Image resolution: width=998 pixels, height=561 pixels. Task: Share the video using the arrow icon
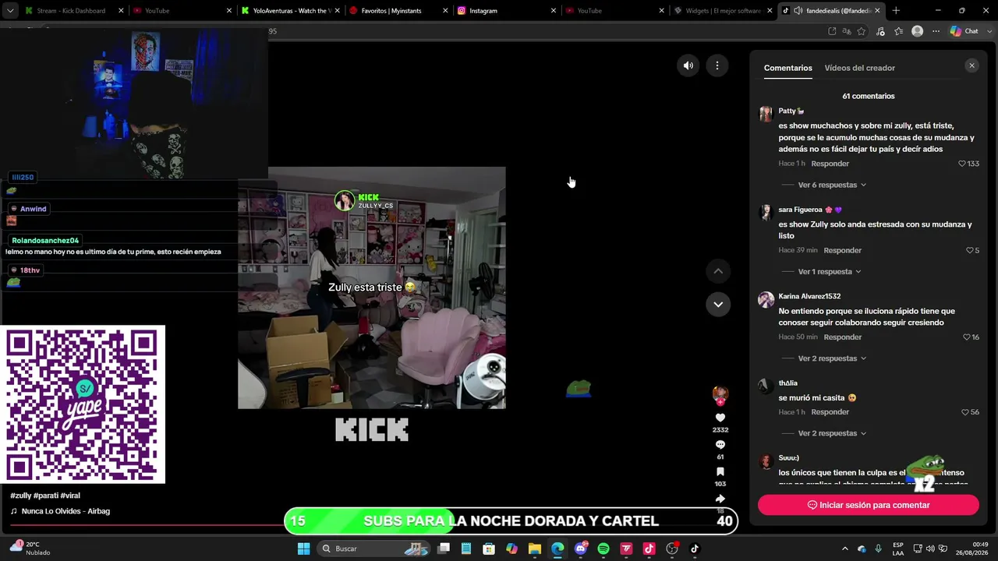click(720, 499)
